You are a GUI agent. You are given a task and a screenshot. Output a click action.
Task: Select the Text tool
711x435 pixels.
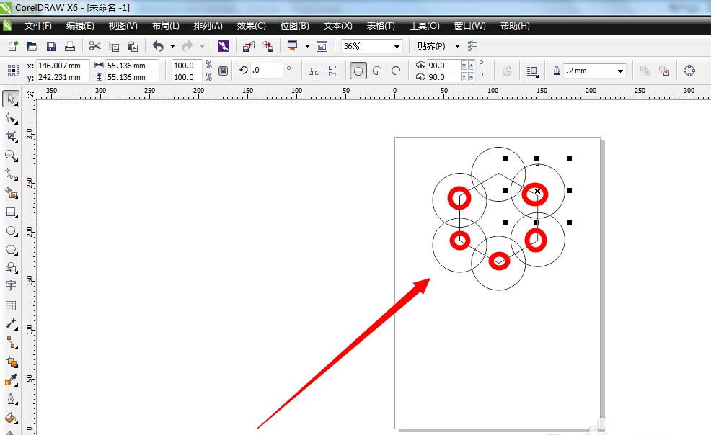pyautogui.click(x=11, y=286)
